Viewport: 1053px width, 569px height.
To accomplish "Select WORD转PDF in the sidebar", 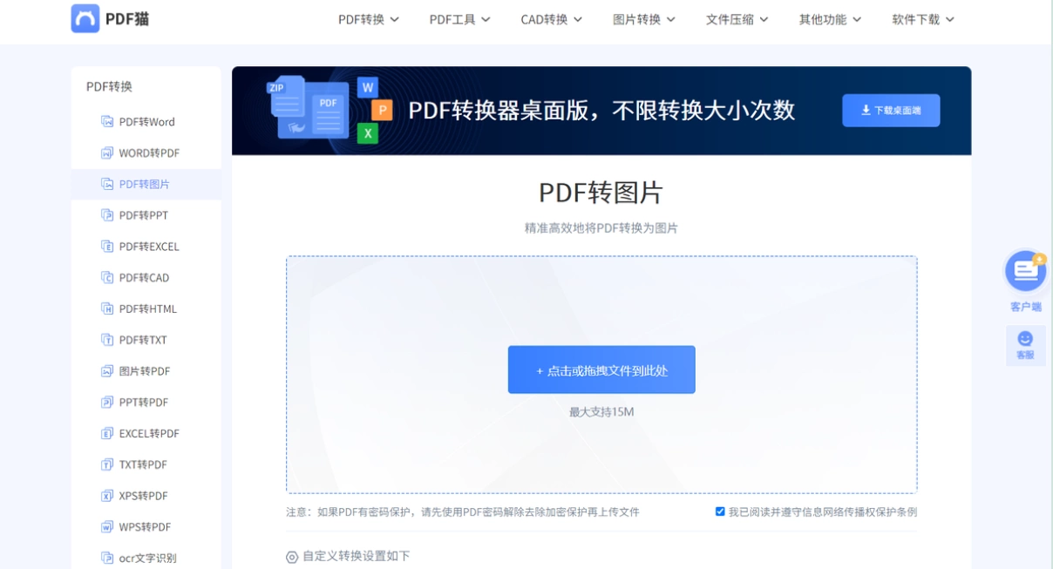I will pyautogui.click(x=146, y=153).
